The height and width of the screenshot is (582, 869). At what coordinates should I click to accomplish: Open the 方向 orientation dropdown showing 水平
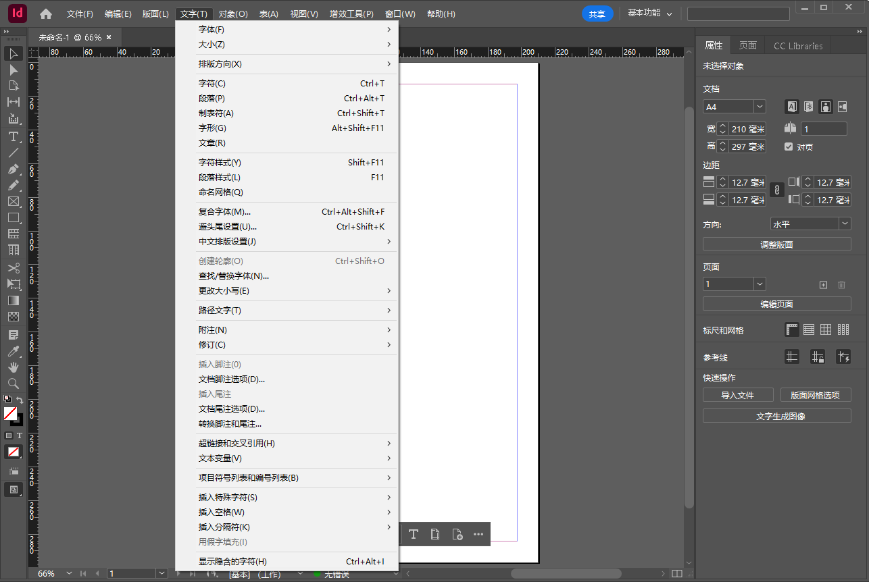pyautogui.click(x=810, y=223)
